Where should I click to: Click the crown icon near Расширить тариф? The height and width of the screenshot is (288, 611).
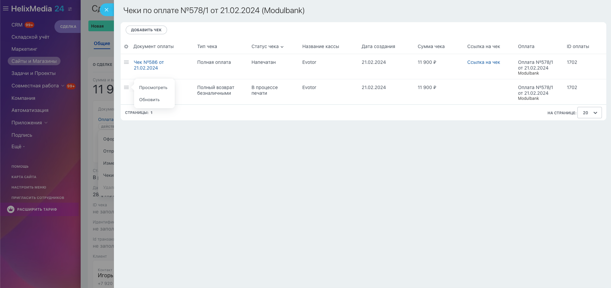[11, 209]
